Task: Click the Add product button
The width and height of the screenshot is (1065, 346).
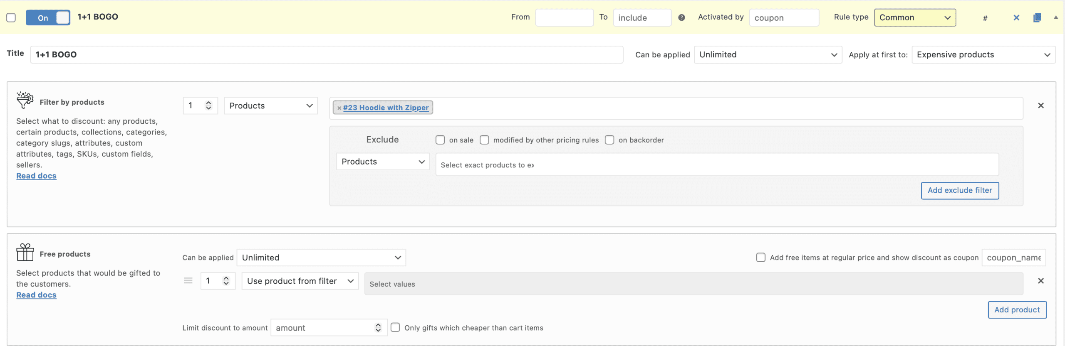Action: 1017,309
